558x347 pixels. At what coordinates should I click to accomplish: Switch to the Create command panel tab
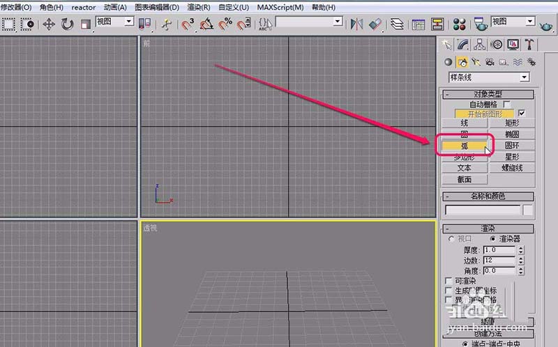click(446, 45)
